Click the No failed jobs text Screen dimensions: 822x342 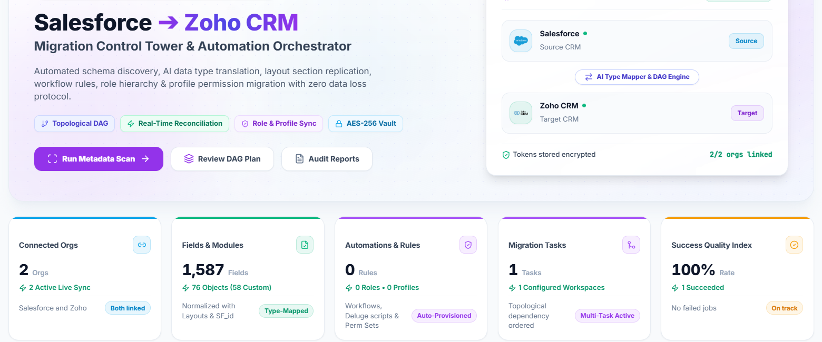(x=694, y=308)
